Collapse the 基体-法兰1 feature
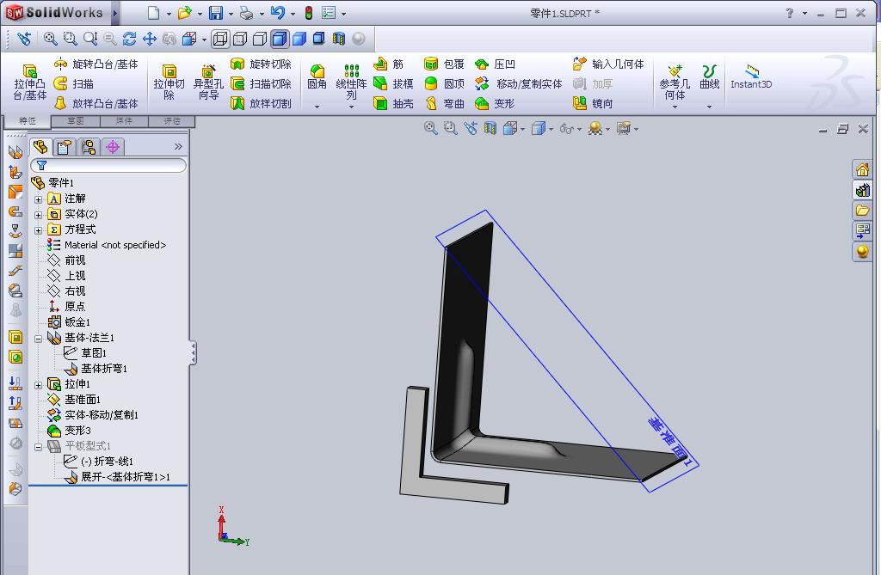 point(38,339)
